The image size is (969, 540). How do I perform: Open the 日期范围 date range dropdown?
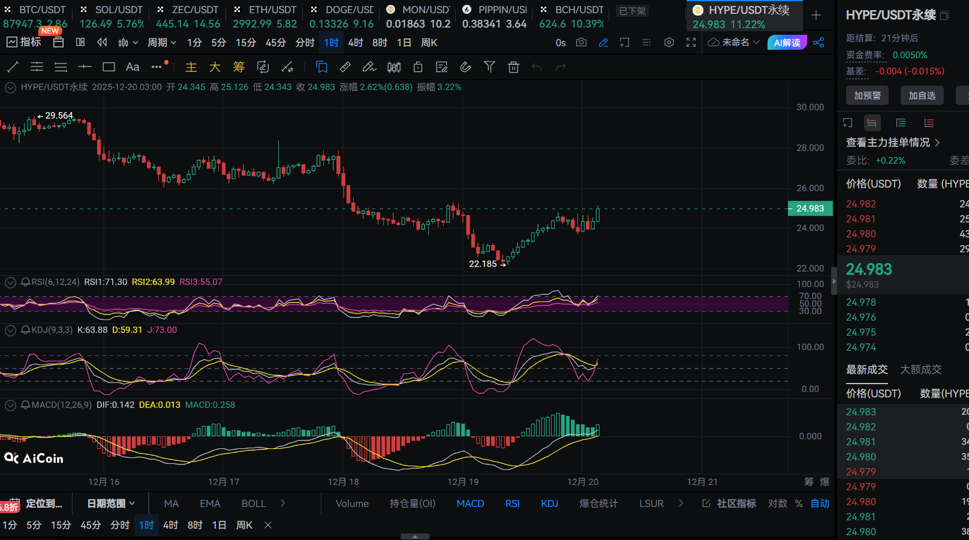pyautogui.click(x=111, y=503)
